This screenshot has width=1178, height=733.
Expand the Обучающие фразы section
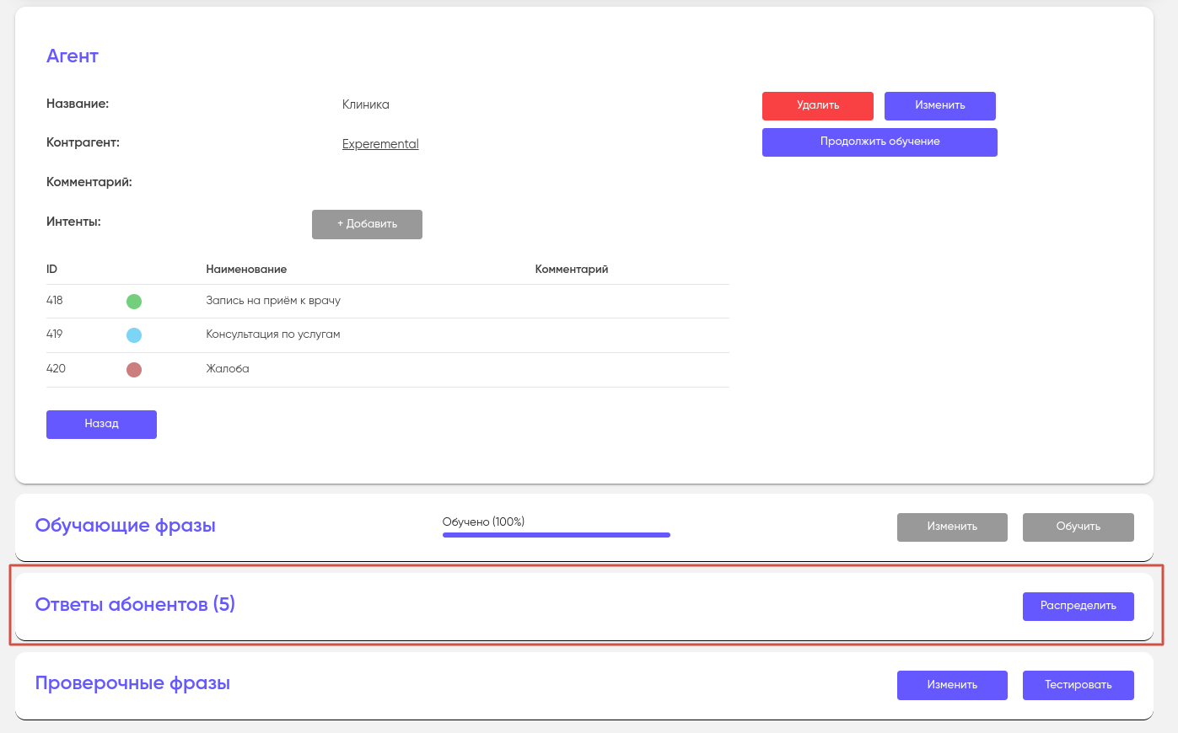126,526
